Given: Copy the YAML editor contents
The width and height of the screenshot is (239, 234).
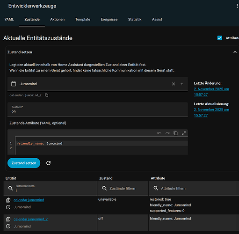Looking at the screenshot, I should coord(175,133).
